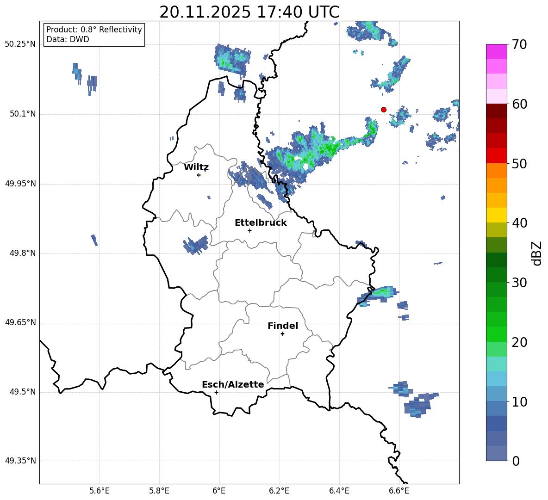Click the Esch/Alzette station cross marker
This screenshot has height=500, width=548.
pos(216,392)
